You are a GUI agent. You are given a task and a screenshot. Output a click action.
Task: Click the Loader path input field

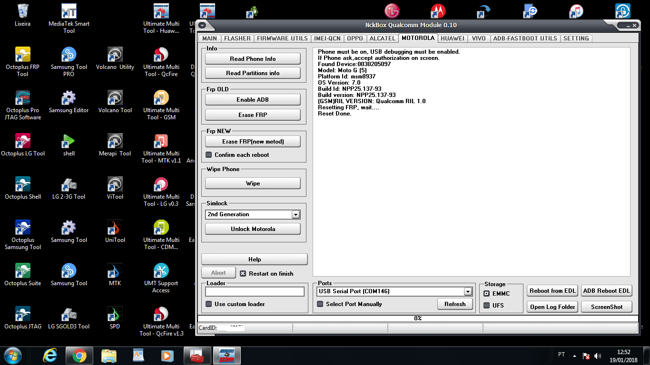[x=255, y=291]
